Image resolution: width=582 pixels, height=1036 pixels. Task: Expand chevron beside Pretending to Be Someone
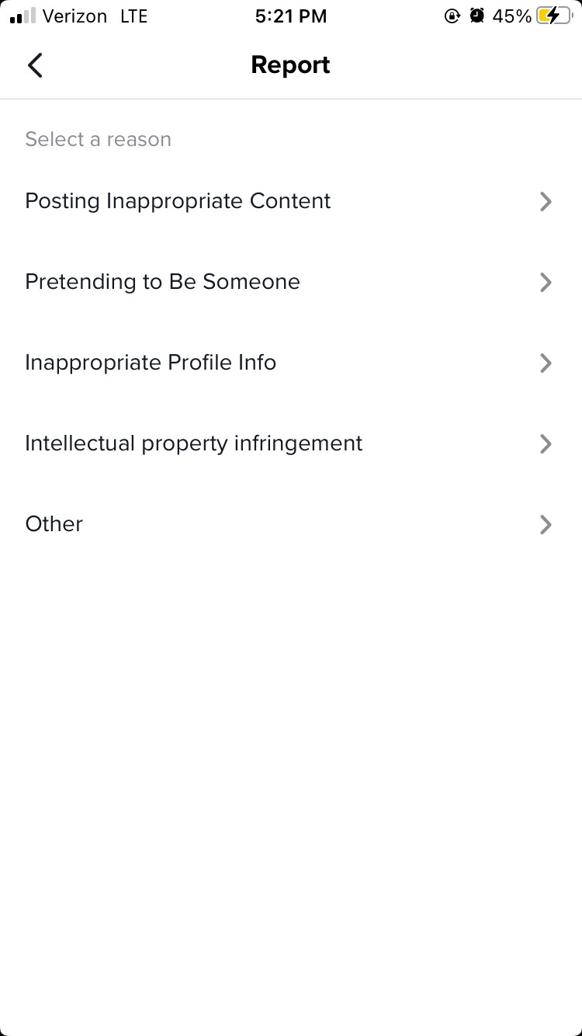pyautogui.click(x=546, y=283)
